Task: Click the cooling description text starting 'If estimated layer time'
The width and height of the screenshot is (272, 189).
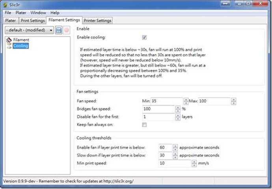Action: click(143, 63)
